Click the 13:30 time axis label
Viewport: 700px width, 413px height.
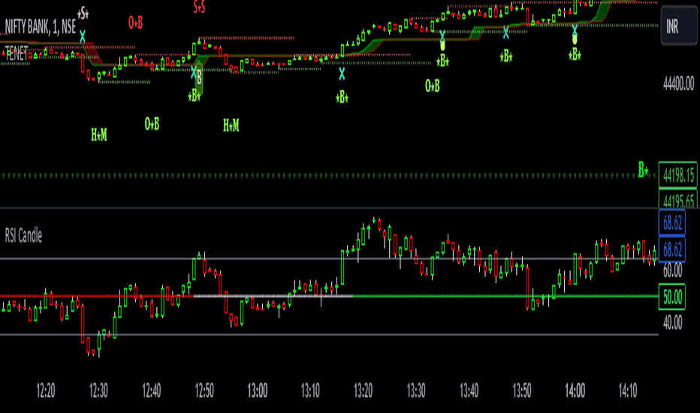(416, 390)
